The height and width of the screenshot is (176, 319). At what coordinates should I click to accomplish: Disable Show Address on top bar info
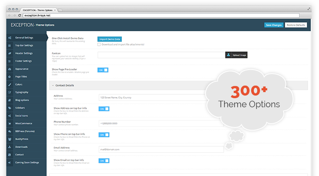click(103, 109)
